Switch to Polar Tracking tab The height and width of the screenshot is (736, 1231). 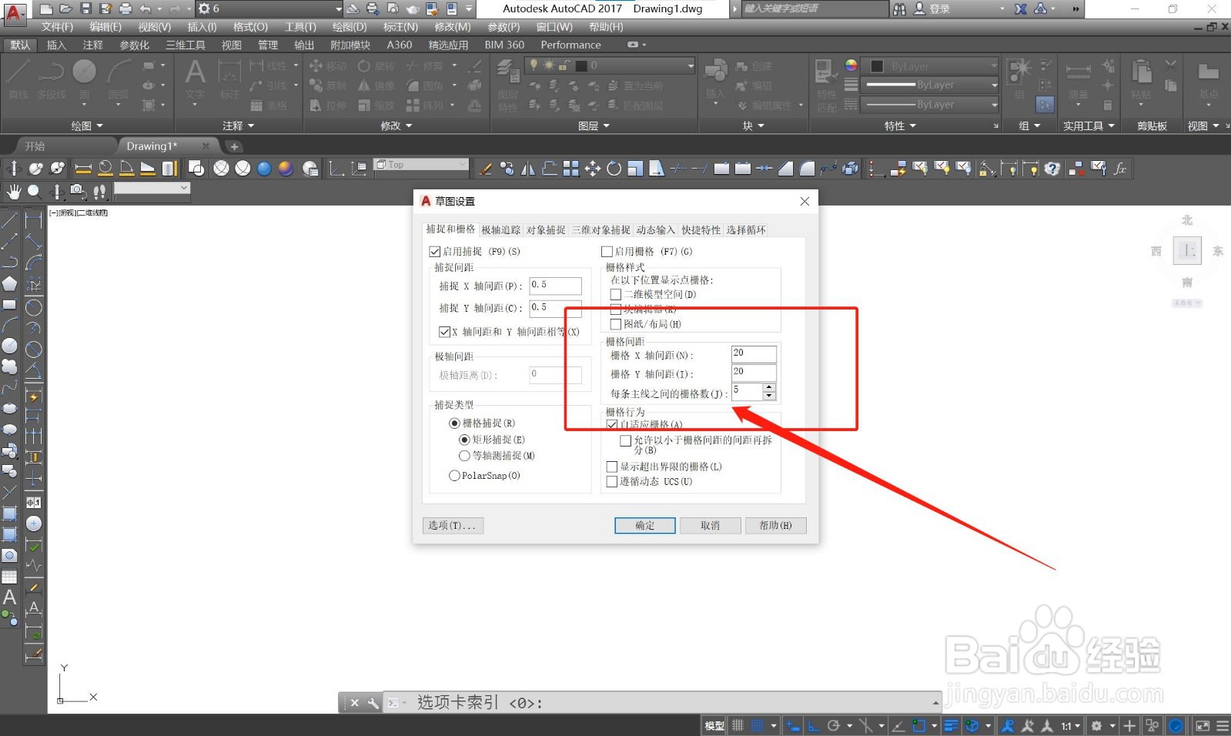[501, 230]
